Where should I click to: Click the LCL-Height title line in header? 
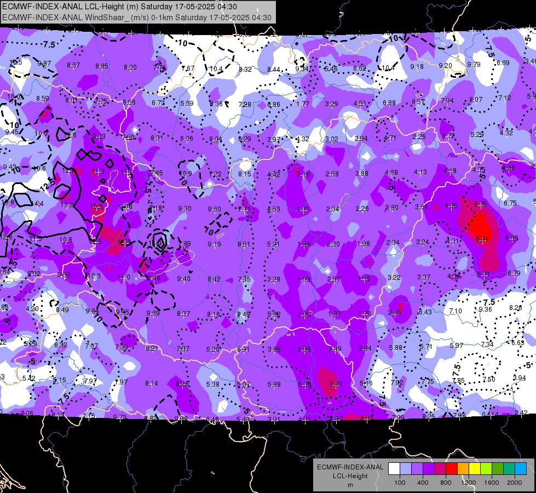pyautogui.click(x=119, y=7)
